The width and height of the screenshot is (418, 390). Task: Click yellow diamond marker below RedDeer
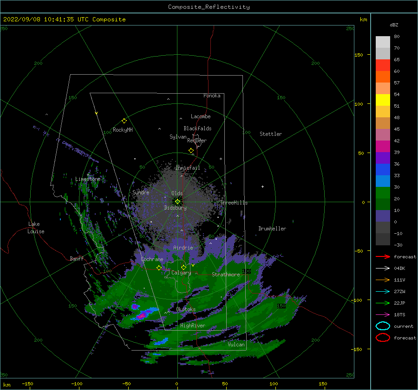[x=191, y=151]
